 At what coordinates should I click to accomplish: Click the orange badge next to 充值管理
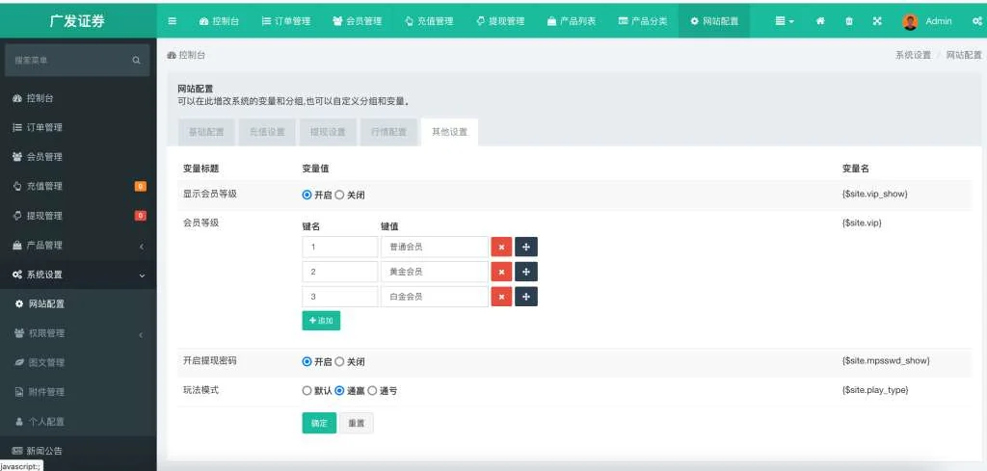click(x=141, y=186)
